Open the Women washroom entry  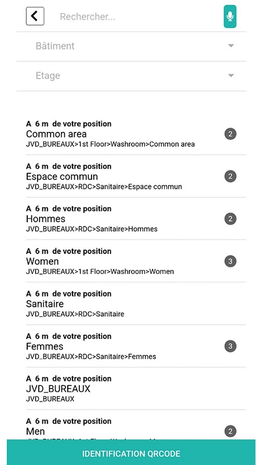[136, 261]
